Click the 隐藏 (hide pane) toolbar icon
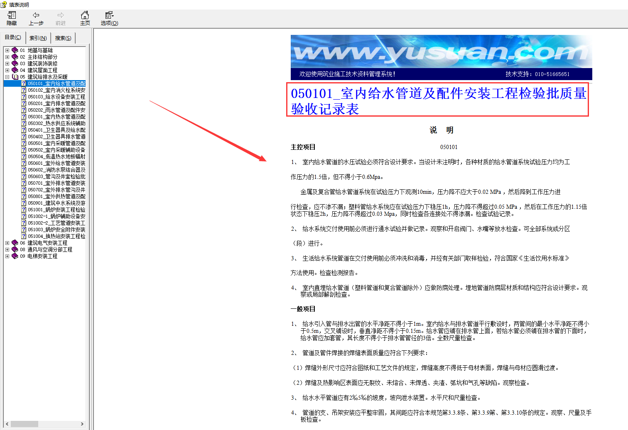The height and width of the screenshot is (430, 628). [x=12, y=15]
